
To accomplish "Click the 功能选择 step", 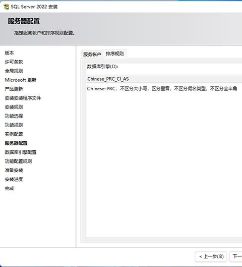I will tap(14, 116).
